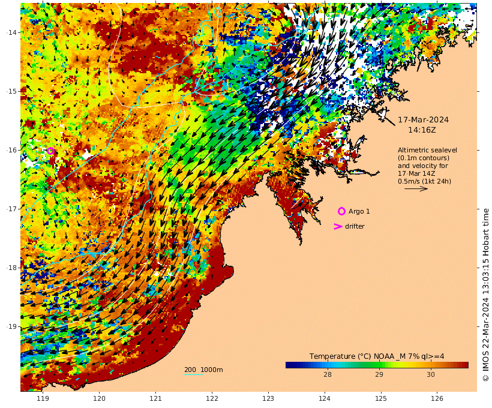Viewport: 492px width, 408px height.
Task: Click the '124' longitude axis label
Action: 325,398
